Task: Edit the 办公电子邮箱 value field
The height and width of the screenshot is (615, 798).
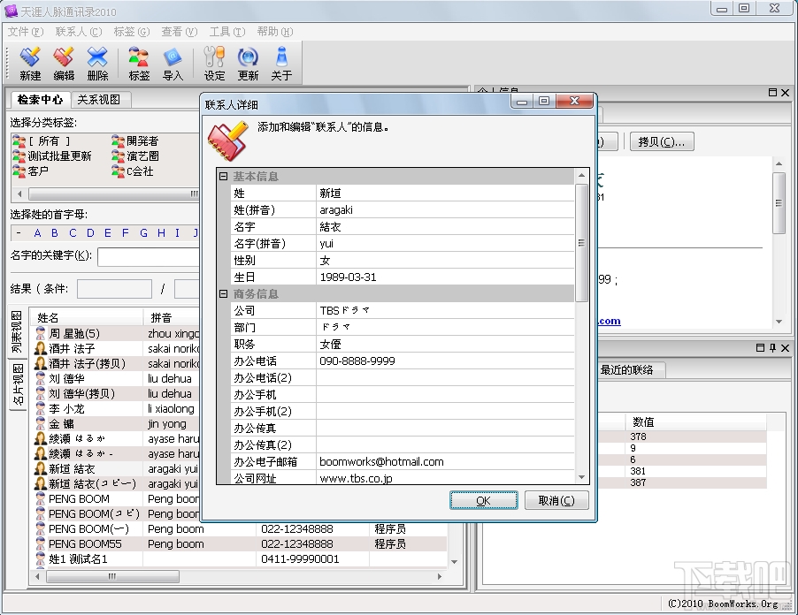Action: [x=445, y=461]
